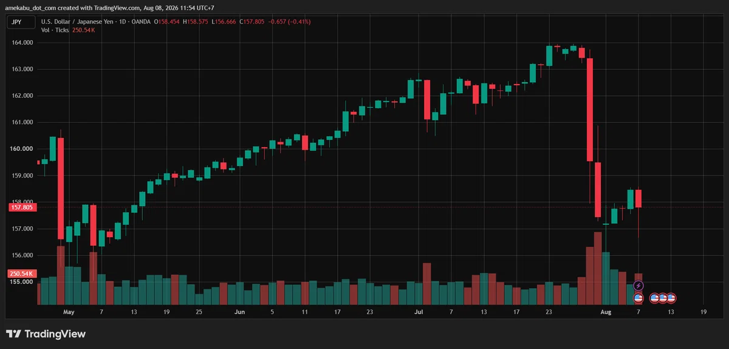Viewport: 729px width, 349px height.
Task: Click the 'OANDA' source label in the legend
Action: coord(140,22)
